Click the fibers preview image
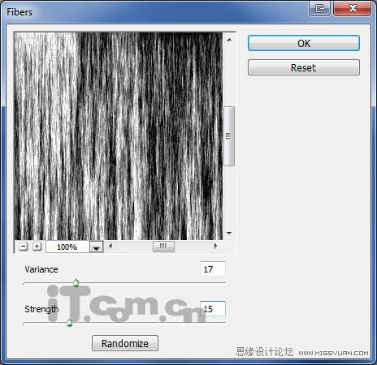The height and width of the screenshot is (365, 377). (119, 136)
